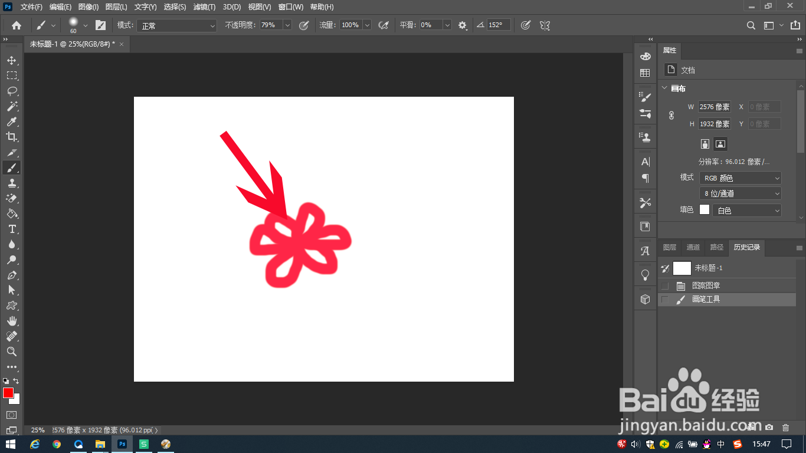The image size is (806, 453).
Task: Select the Rectangular Marquee tool
Action: pyautogui.click(x=12, y=75)
